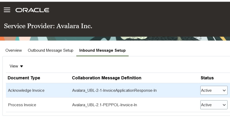Image resolution: width=230 pixels, height=123 pixels.
Task: Click Avalara_UBL-2.1-PEPPOL-Invoice-In definition cell
Action: (104, 105)
